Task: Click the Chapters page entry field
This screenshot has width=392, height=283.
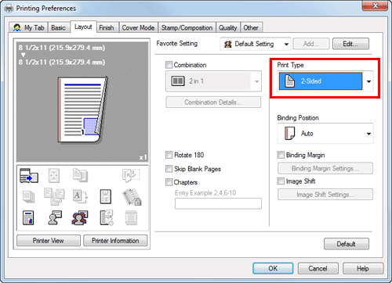Action: coord(218,203)
